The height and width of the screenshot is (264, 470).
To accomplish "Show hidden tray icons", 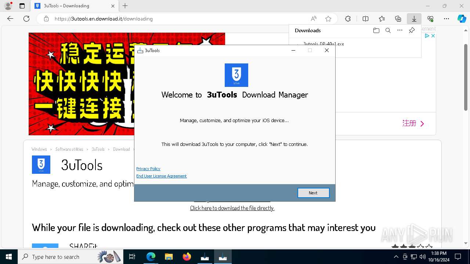I will 396,257.
